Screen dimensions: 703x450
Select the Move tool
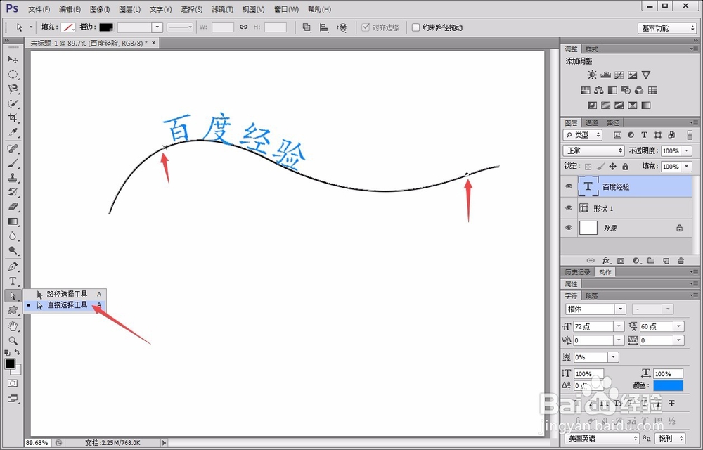[13, 60]
